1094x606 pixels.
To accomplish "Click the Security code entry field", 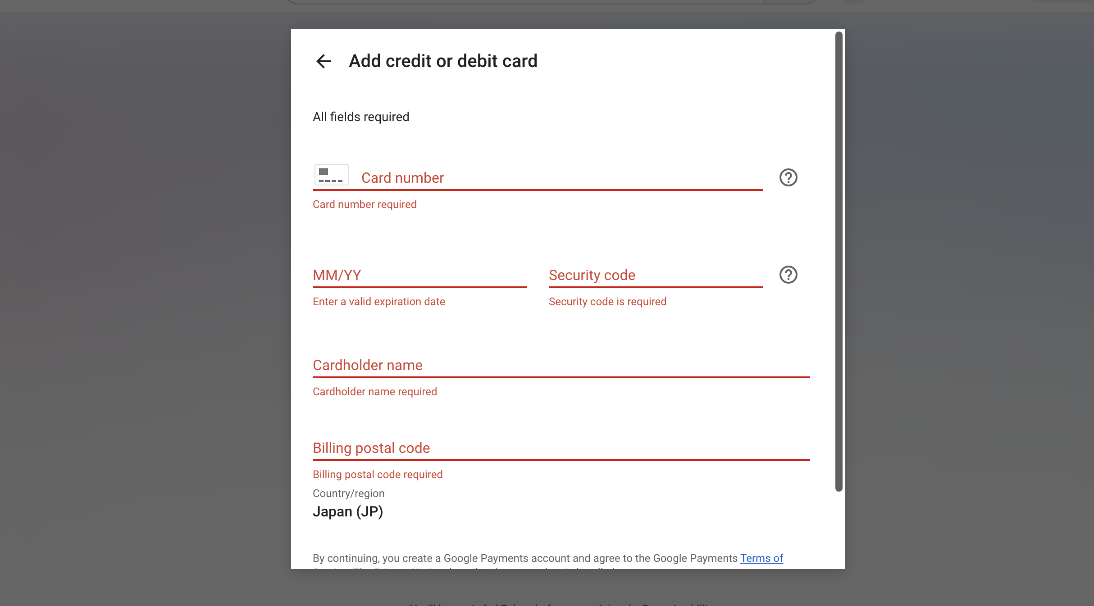I will click(653, 275).
